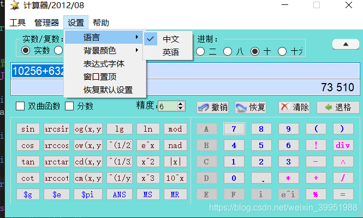Click the digit 0 key
363x218 pixels.
pos(234,178)
